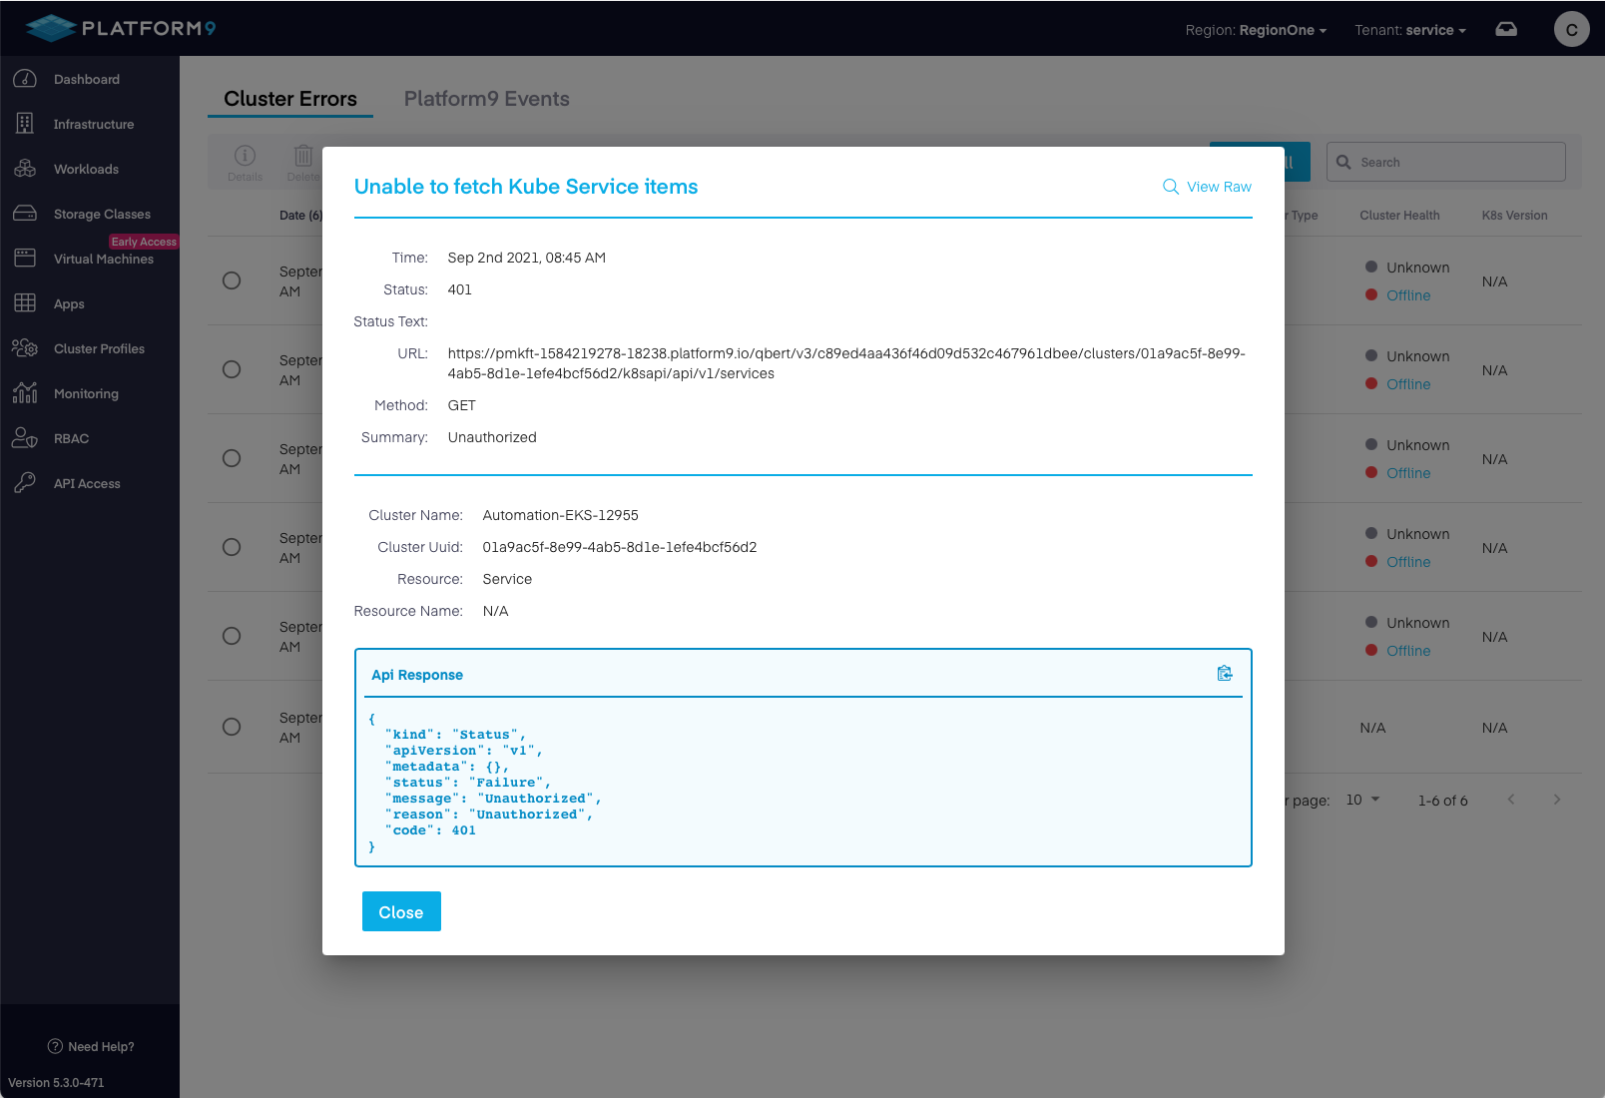Click the Unauthorized summary value
This screenshot has height=1098, width=1605.
(x=492, y=437)
